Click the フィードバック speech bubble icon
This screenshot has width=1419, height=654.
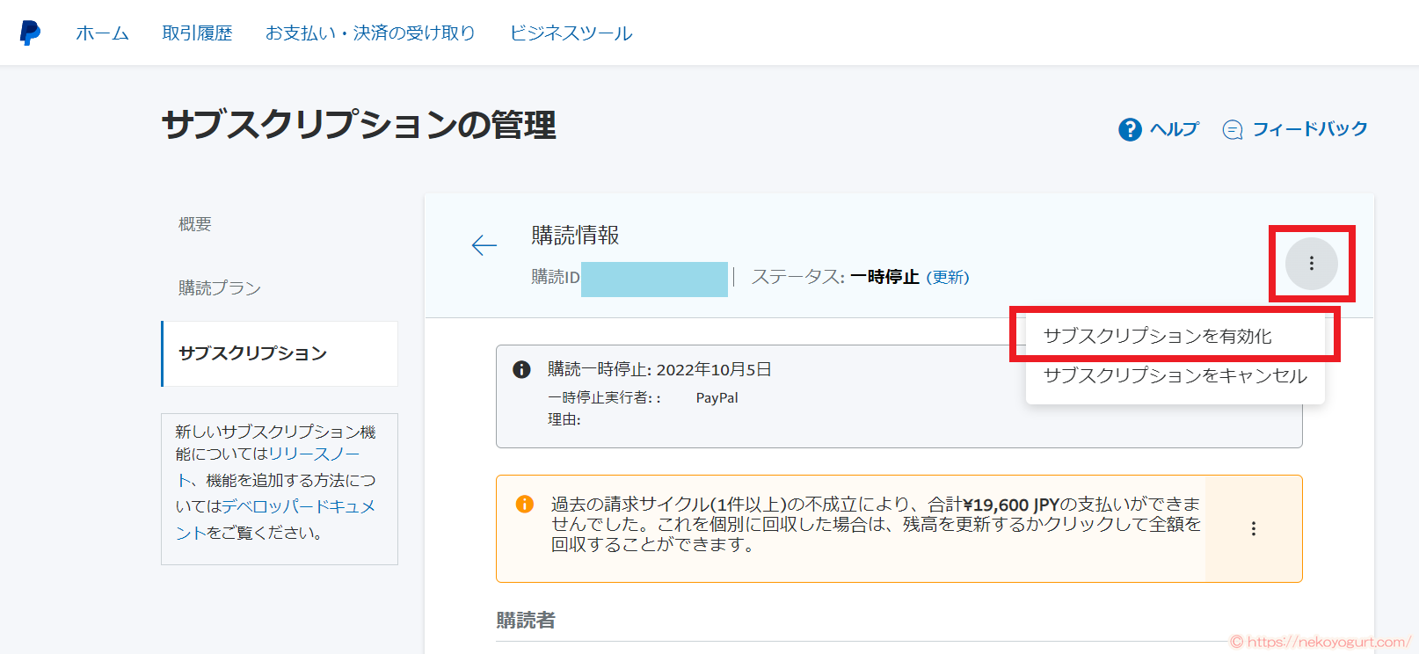[1233, 130]
